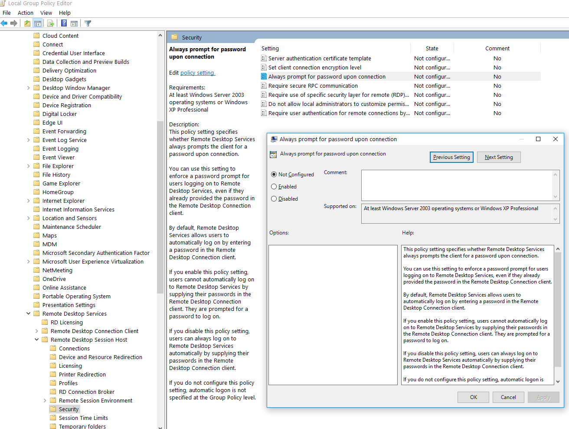569x429 pixels.
Task: Click the Filter funnel icon
Action: coord(88,23)
